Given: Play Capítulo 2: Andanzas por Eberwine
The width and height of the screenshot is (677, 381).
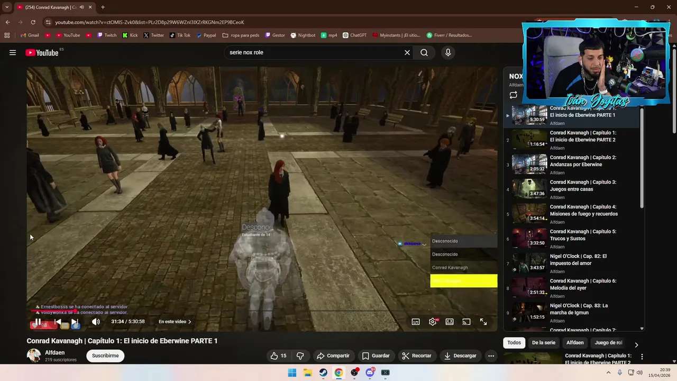Looking at the screenshot, I should point(571,165).
